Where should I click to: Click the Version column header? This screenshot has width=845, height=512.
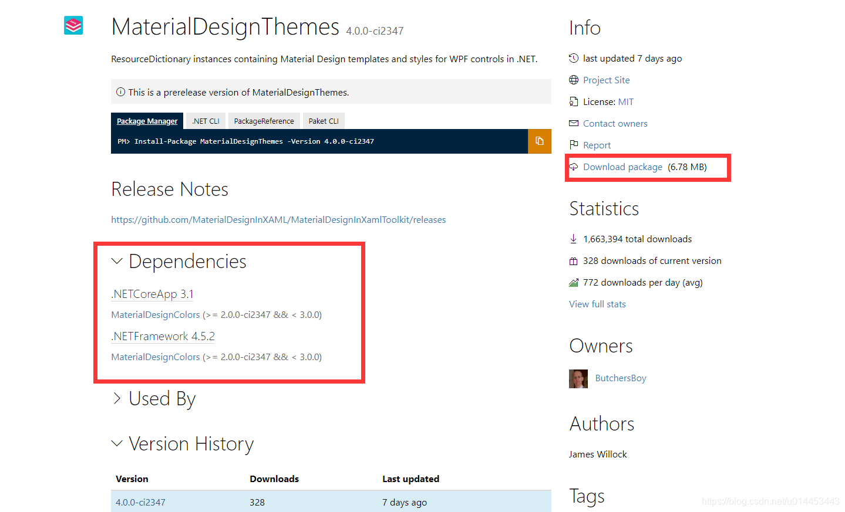click(132, 479)
